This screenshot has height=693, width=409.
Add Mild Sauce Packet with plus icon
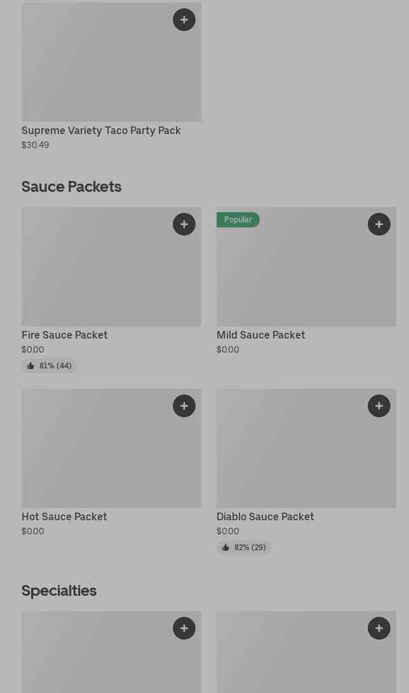pyautogui.click(x=379, y=224)
